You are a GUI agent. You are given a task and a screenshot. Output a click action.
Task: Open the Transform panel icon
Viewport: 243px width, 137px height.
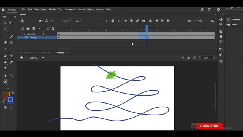pos(221,42)
